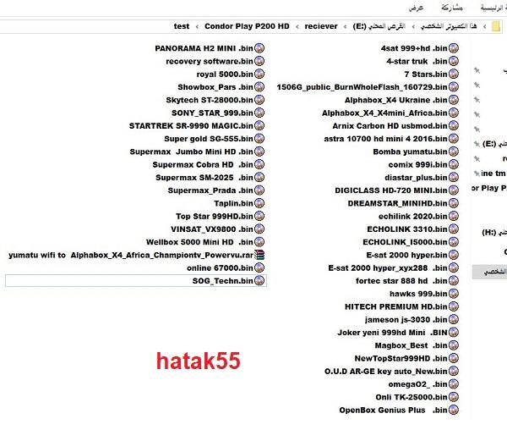This screenshot has height=430, width=507.
Task: Select E-sat 2000 hyper.bin file name
Action: (x=406, y=255)
